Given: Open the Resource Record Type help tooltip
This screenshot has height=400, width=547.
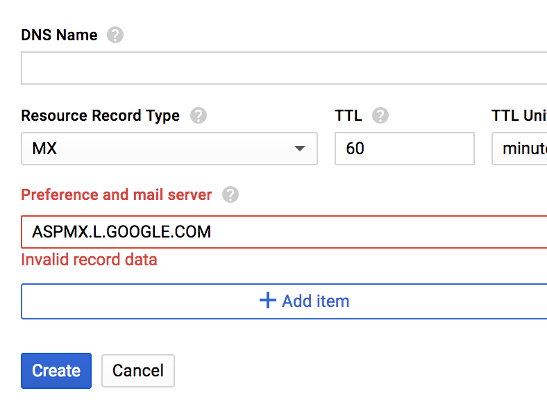Looking at the screenshot, I should tap(199, 116).
